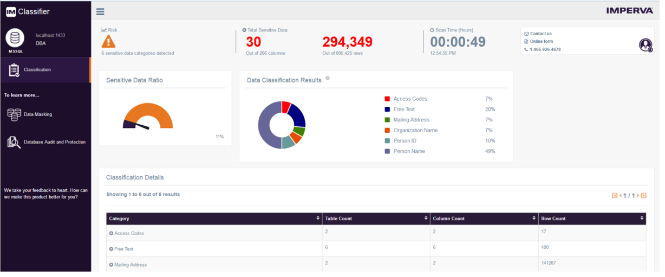The height and width of the screenshot is (277, 665).
Task: Open Data Masking from sidebar
Action: point(38,114)
